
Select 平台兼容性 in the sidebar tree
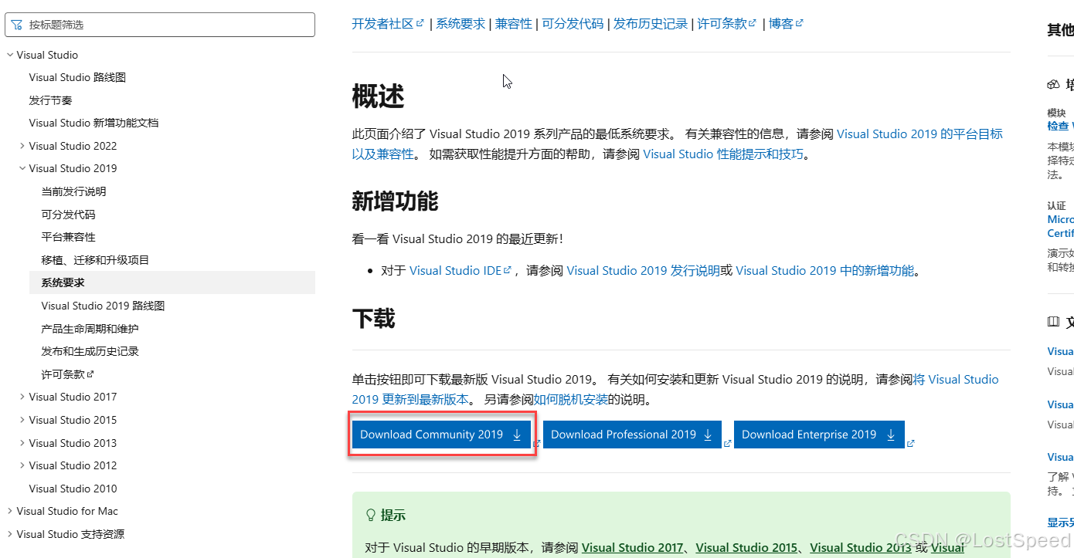(x=68, y=237)
